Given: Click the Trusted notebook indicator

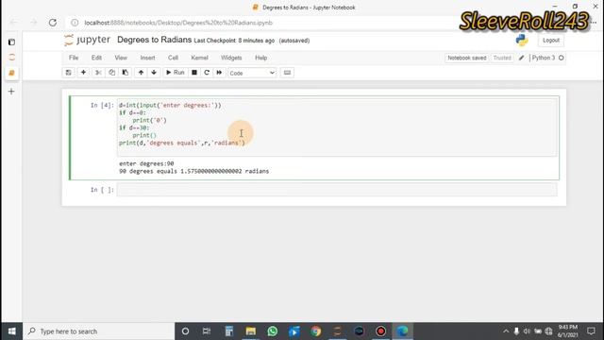Looking at the screenshot, I should (502, 58).
